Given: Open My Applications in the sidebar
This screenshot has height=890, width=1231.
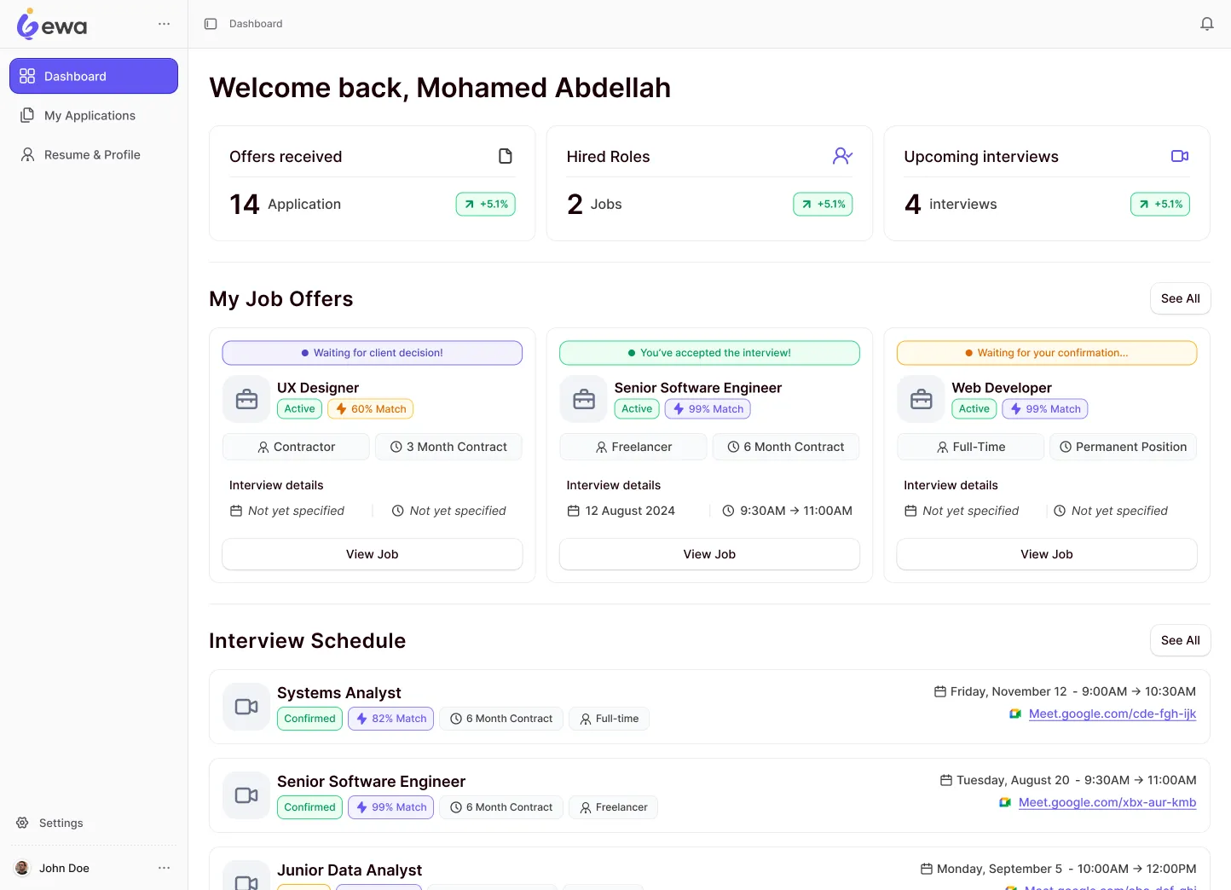Looking at the screenshot, I should pos(94,115).
